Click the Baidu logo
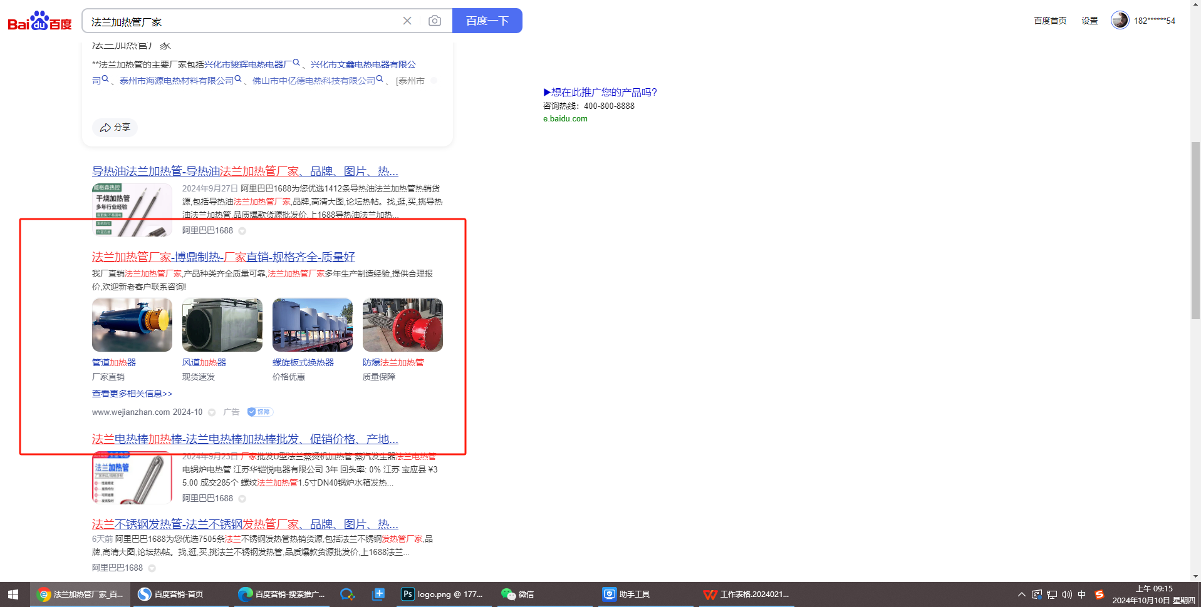Image resolution: width=1201 pixels, height=607 pixels. click(39, 21)
